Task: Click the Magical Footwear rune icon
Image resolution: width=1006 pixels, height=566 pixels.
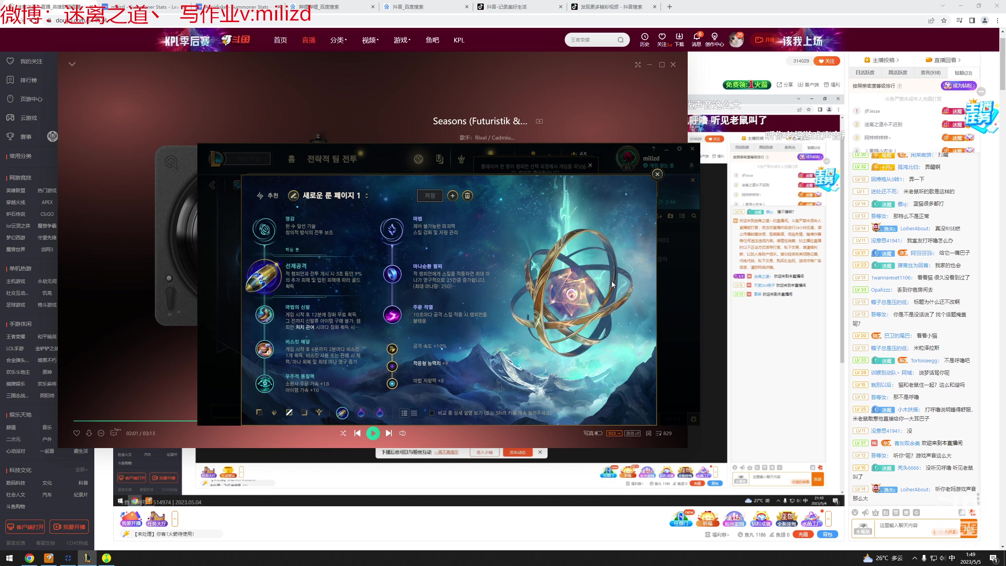Action: (264, 314)
